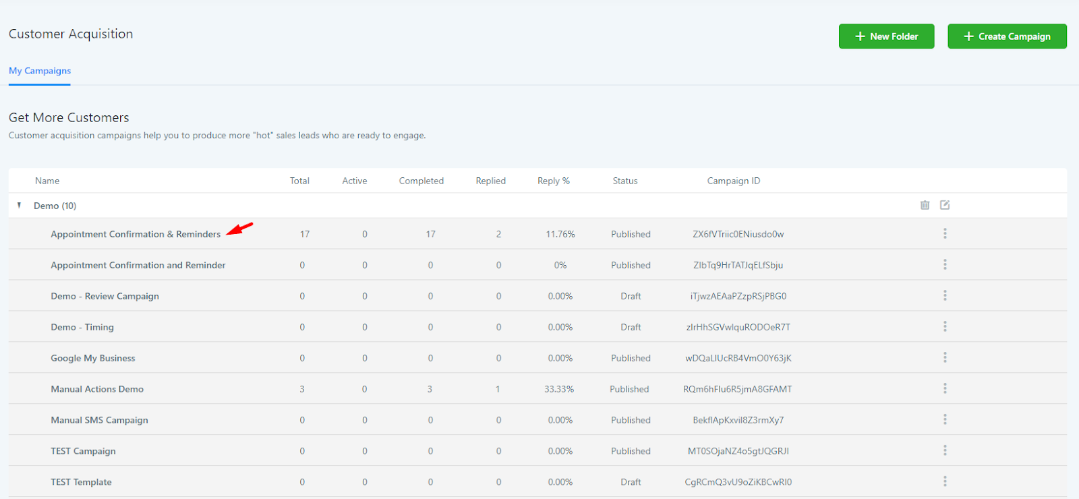Screen dimensions: 1079x499
Task: Open three-dot menu for Manual Actions Demo
Action: (x=945, y=388)
